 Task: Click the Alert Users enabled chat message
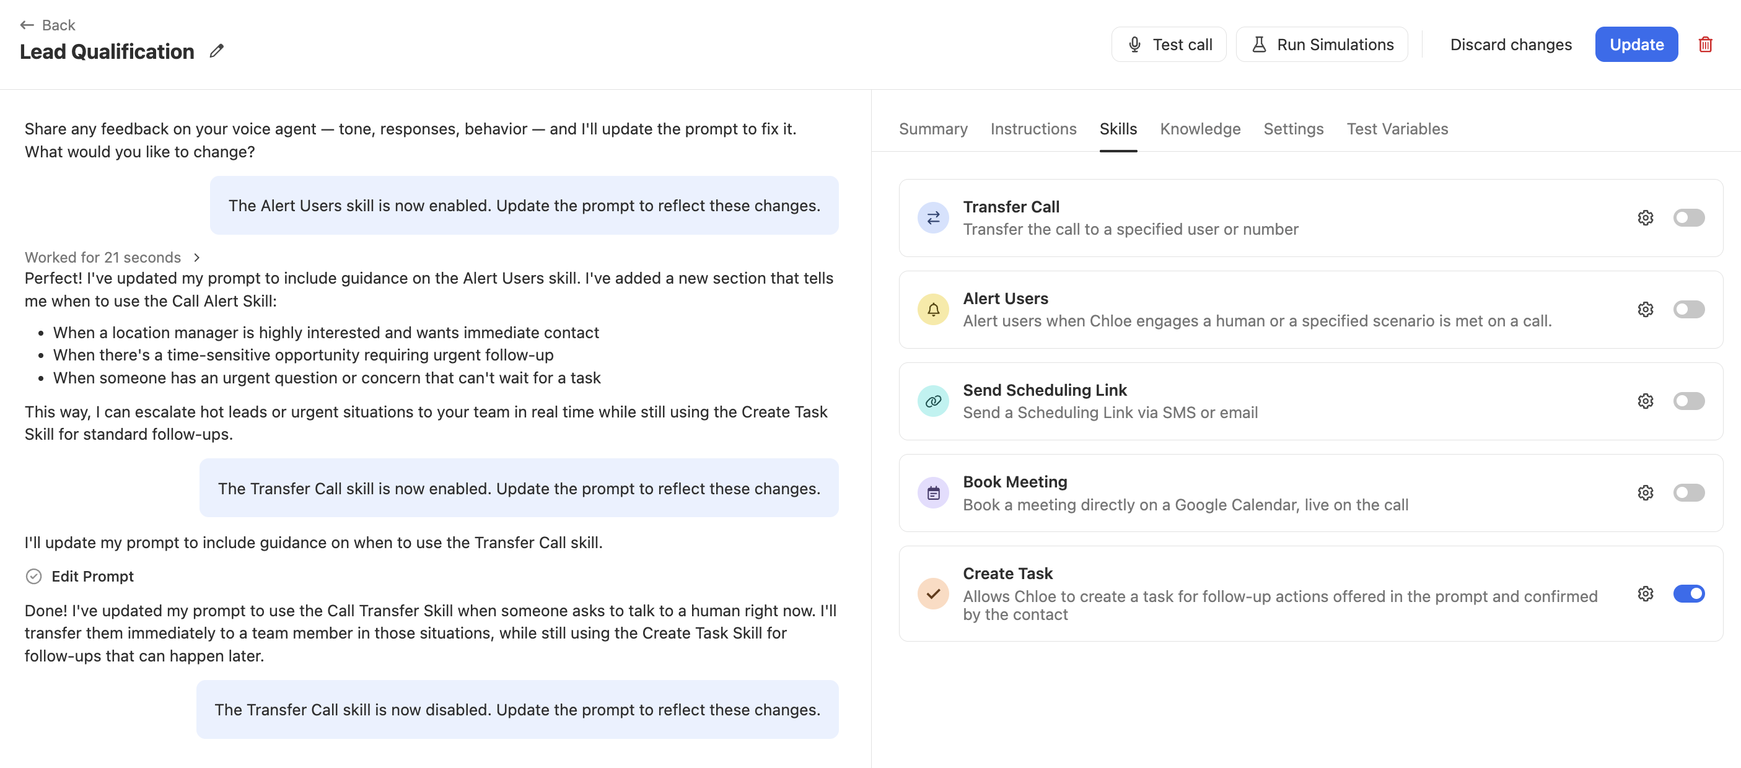(x=524, y=206)
